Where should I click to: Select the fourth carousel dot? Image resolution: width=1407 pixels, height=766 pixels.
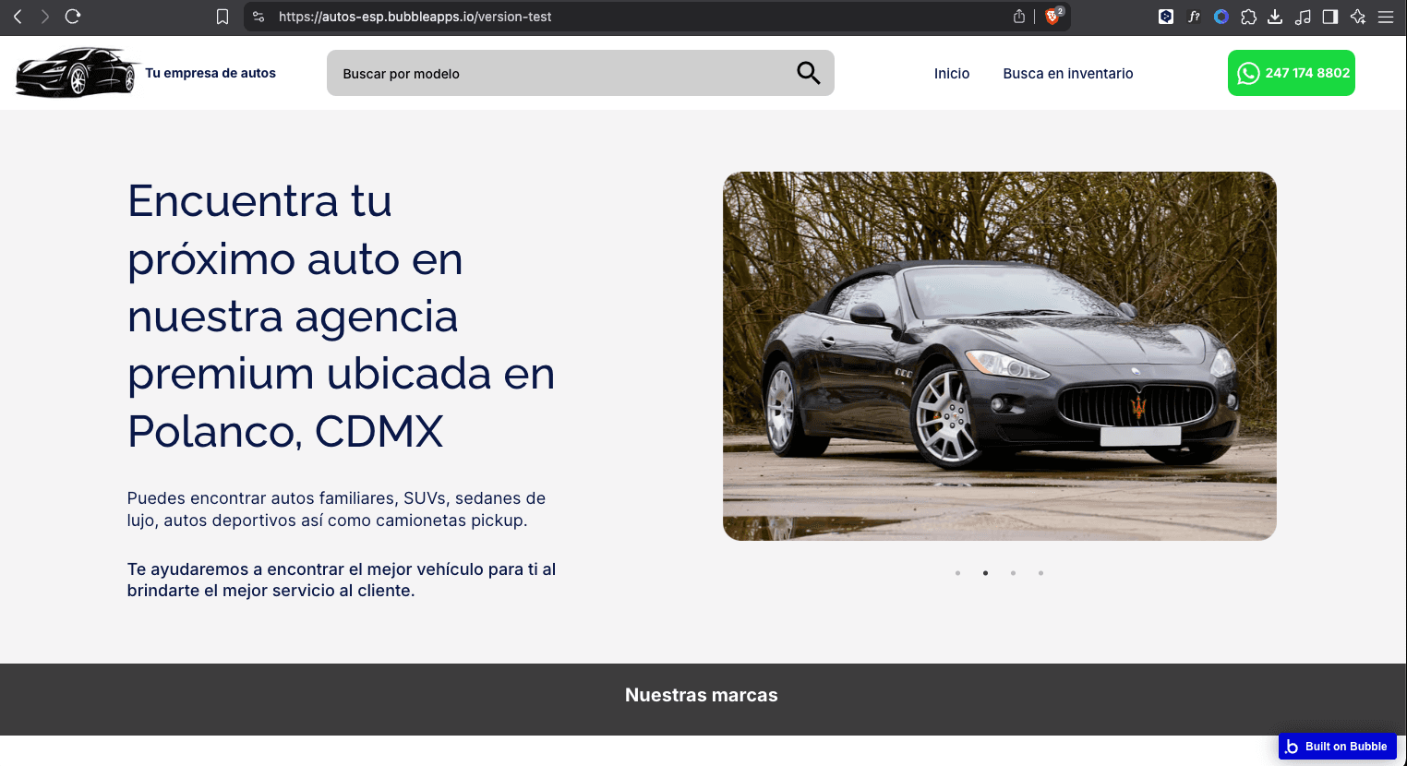[1040, 573]
